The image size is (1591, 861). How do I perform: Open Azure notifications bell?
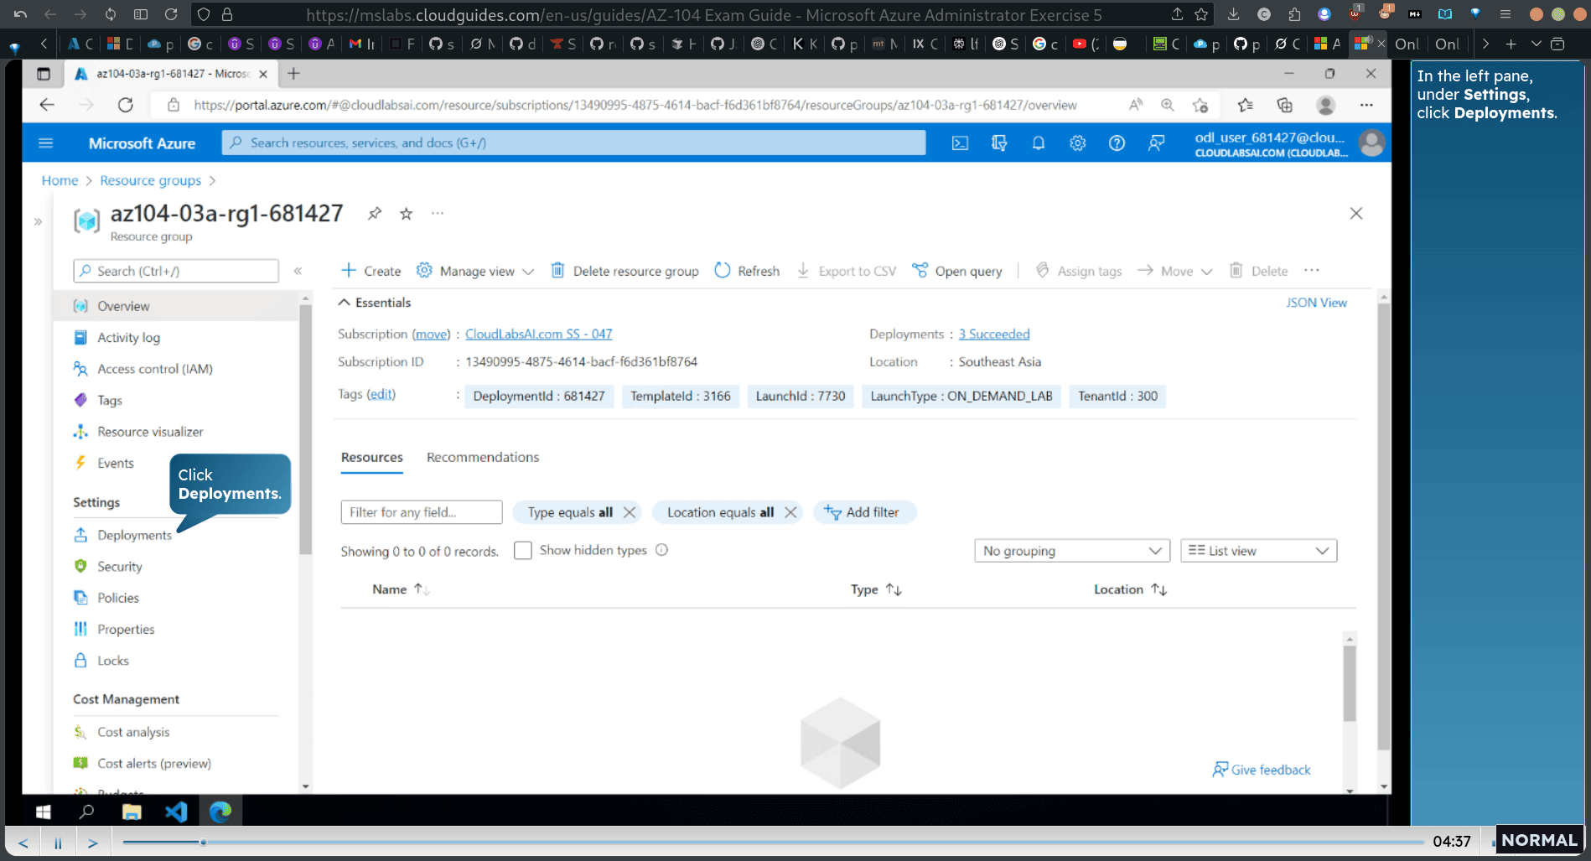pyautogui.click(x=1038, y=143)
